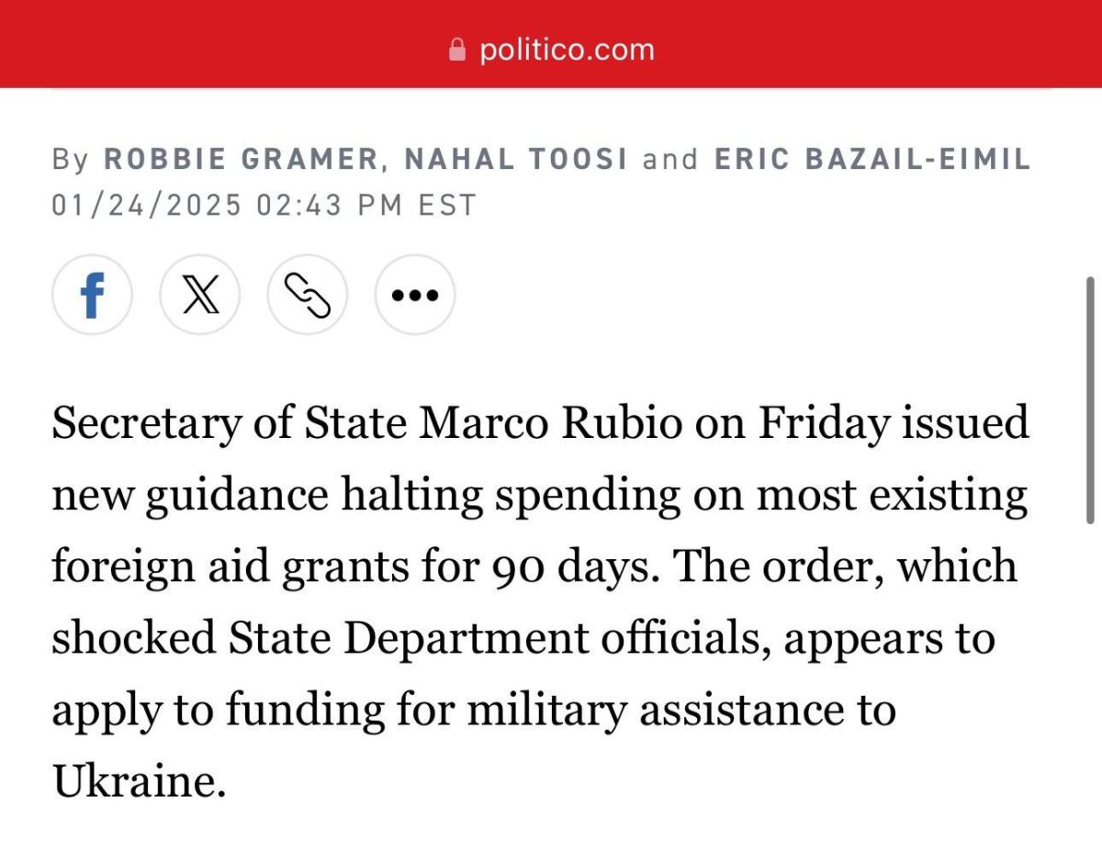Copy the article link via chain icon
1102x852 pixels.
click(308, 295)
